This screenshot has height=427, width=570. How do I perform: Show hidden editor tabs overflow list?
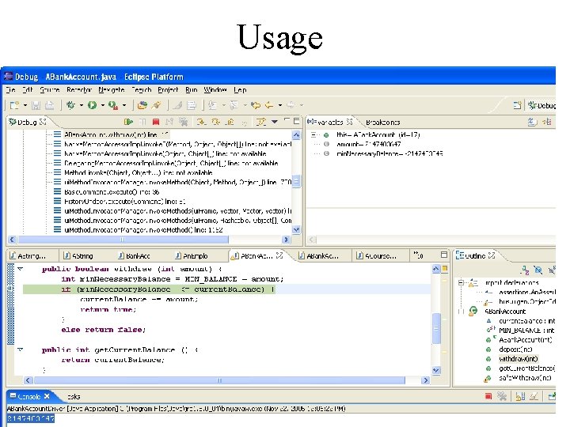tap(419, 255)
